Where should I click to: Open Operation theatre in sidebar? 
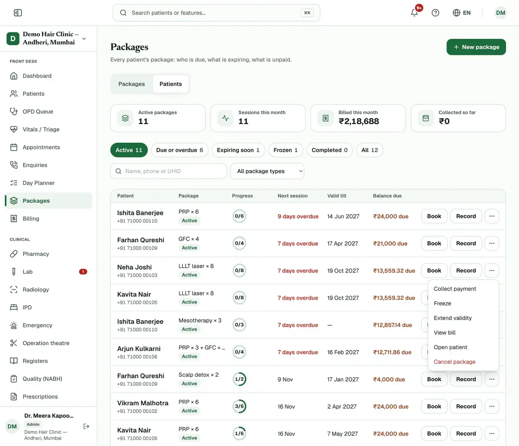coord(48,343)
